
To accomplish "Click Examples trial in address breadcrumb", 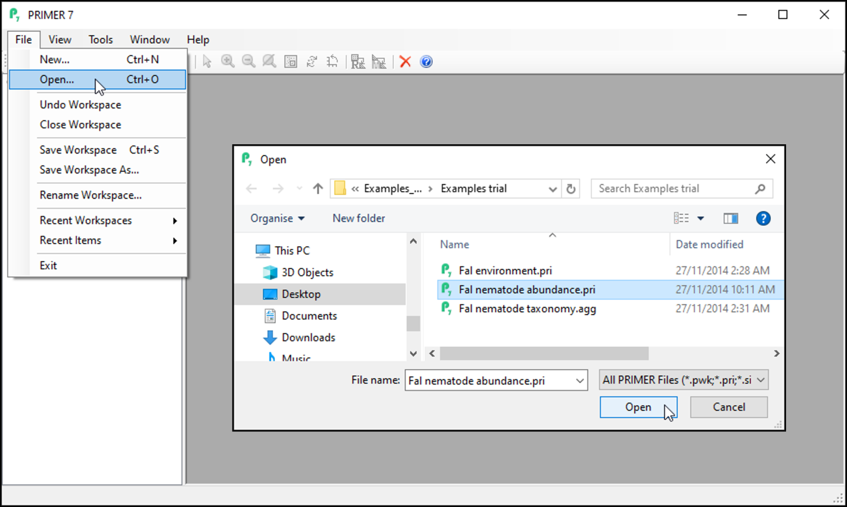I will click(x=473, y=189).
